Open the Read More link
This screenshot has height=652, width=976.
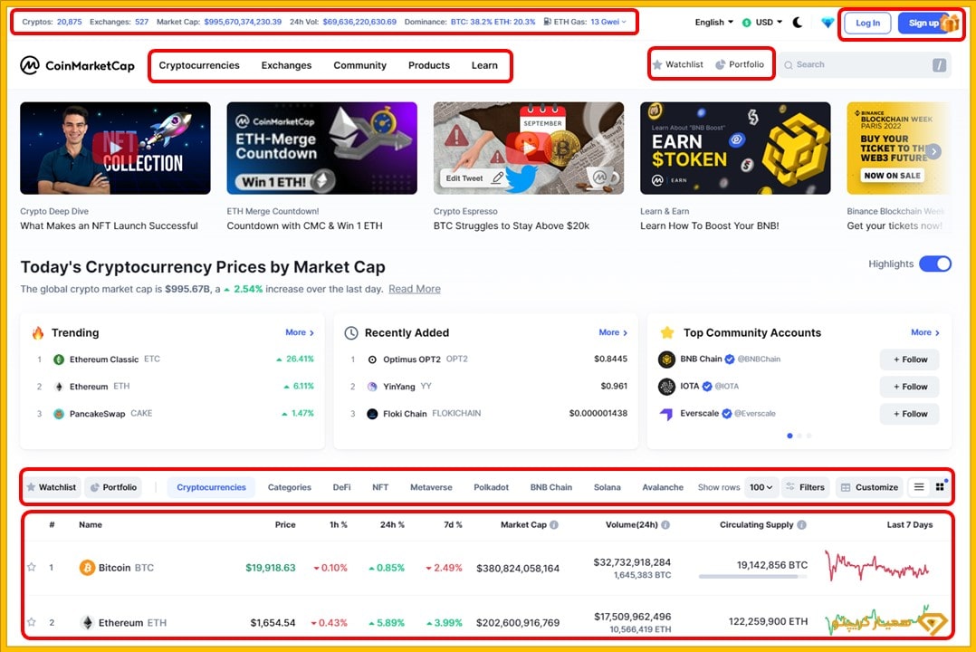tap(415, 289)
